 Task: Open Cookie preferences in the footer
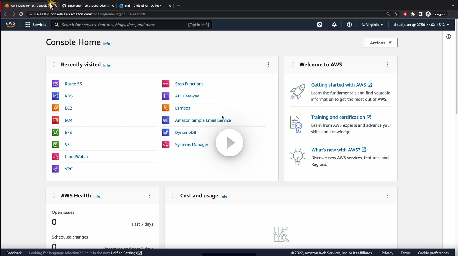pyautogui.click(x=433, y=253)
